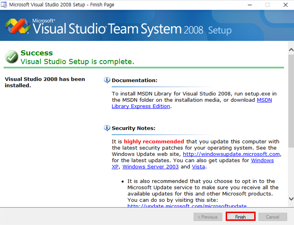Screen dimensions: 294x225
Task: Click the disabled maximize window button
Action: (268, 5)
